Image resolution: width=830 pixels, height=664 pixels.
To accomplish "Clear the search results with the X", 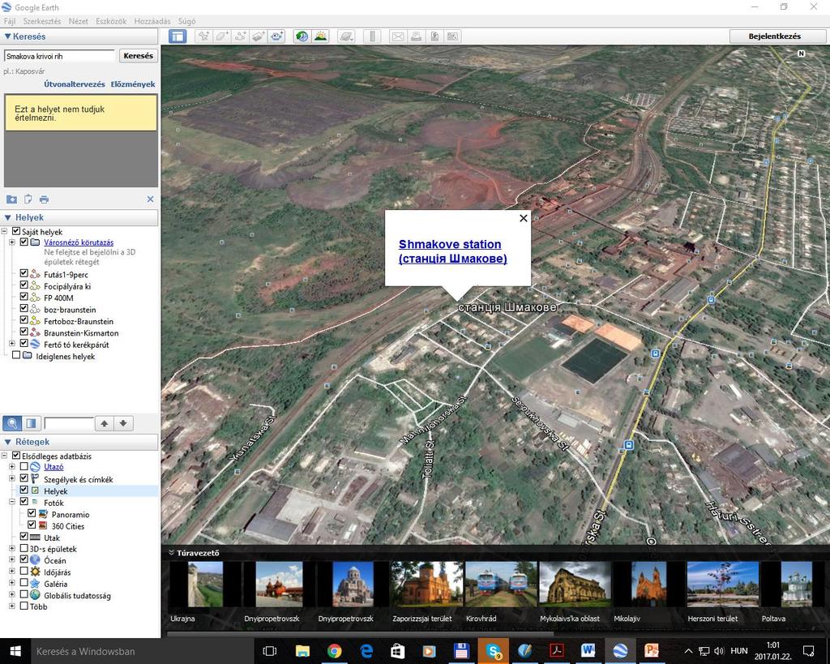I will point(150,199).
